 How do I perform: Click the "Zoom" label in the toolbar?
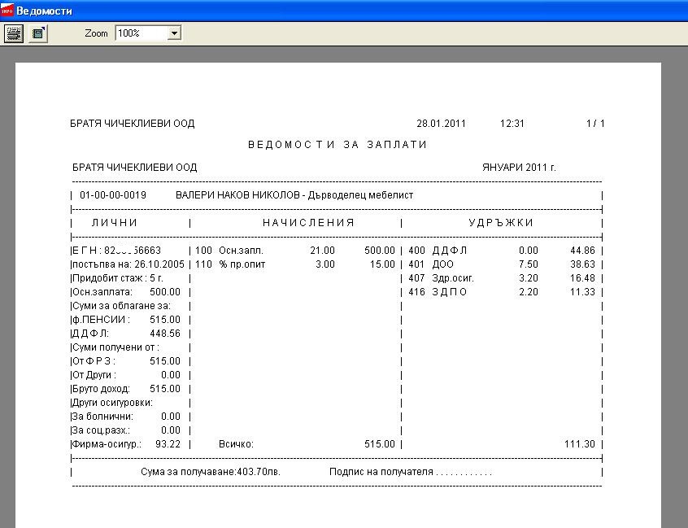pos(96,33)
